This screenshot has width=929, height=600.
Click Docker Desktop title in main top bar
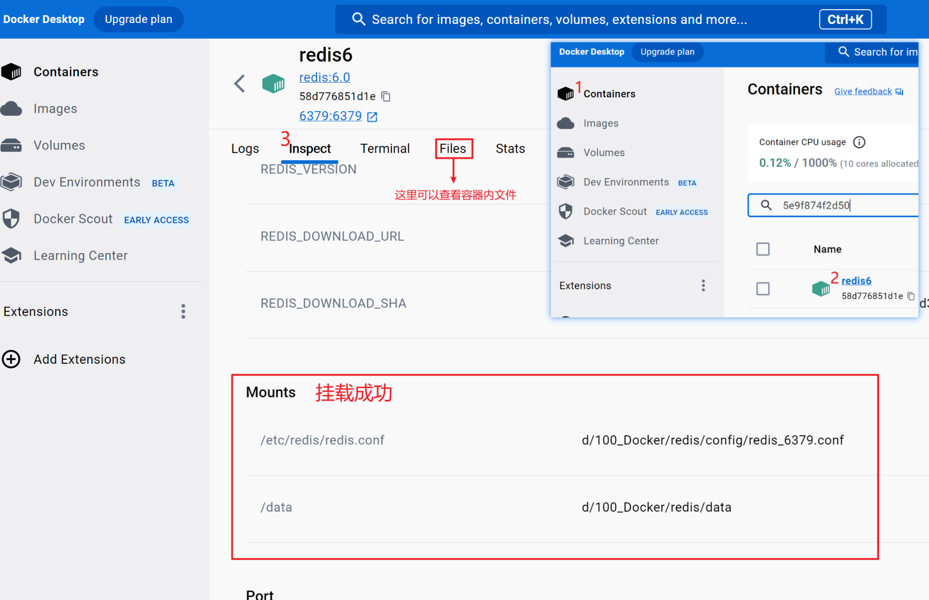click(x=44, y=19)
